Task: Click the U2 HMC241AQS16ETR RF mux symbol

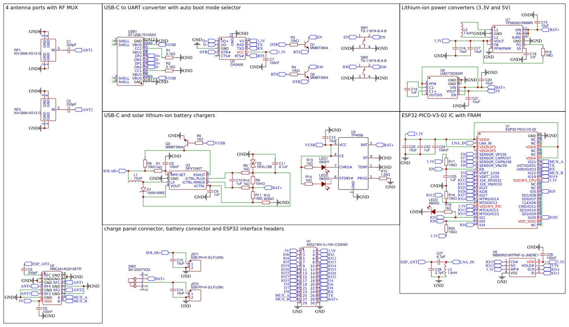Action: (52, 288)
